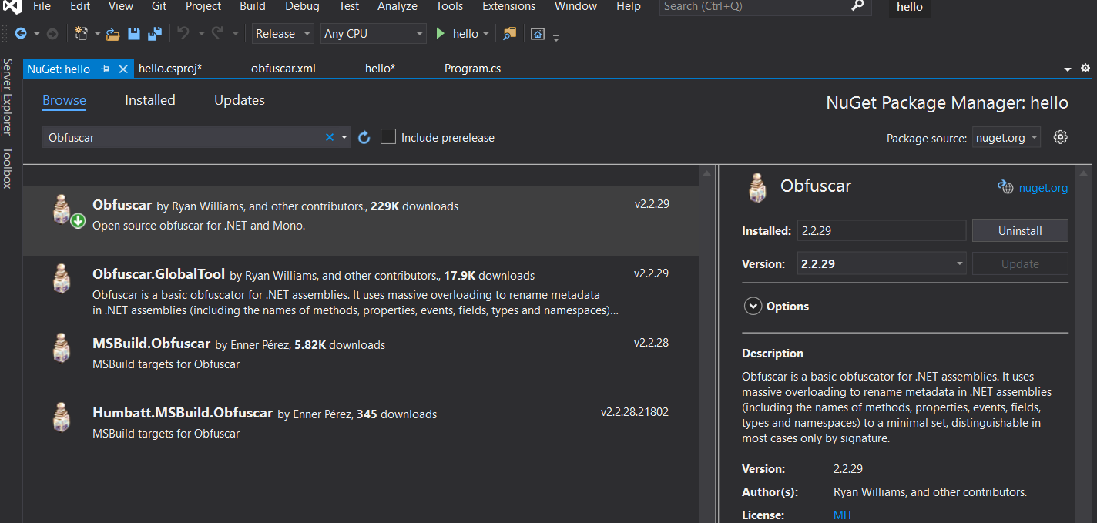Viewport: 1097px width, 523px height.
Task: Click the New Project toolbar icon
Action: 82,34
